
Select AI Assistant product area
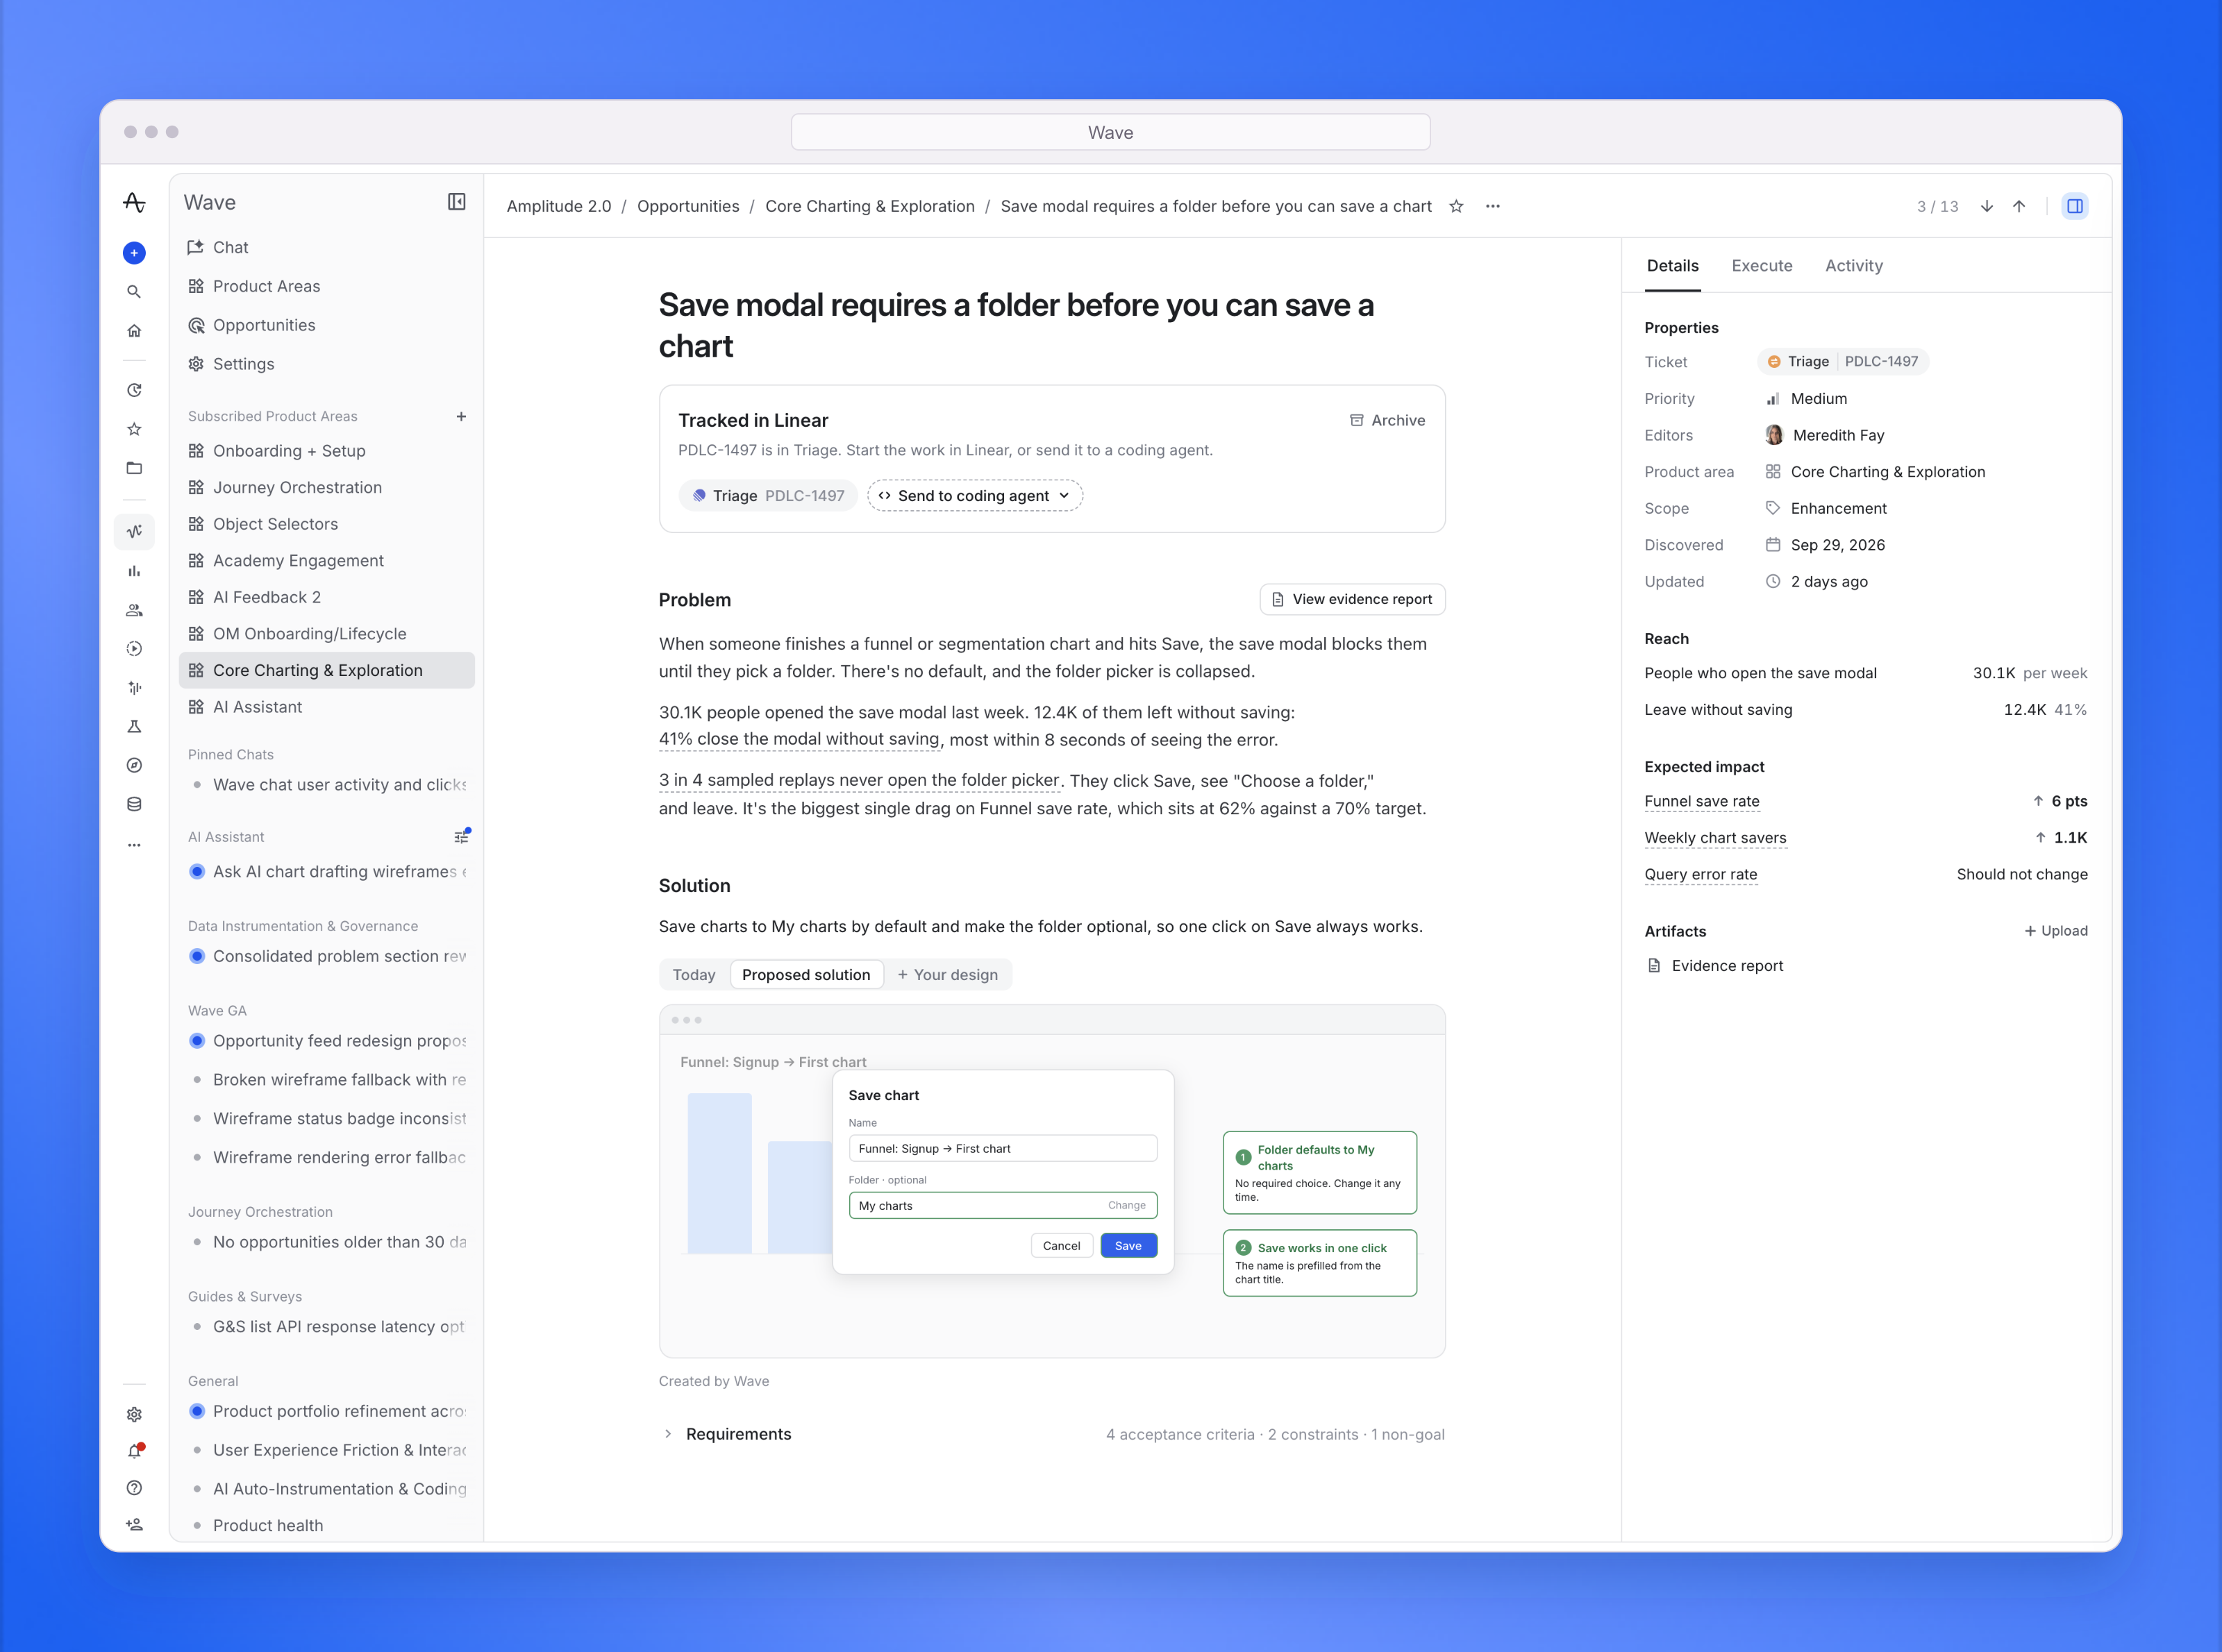[326, 707]
